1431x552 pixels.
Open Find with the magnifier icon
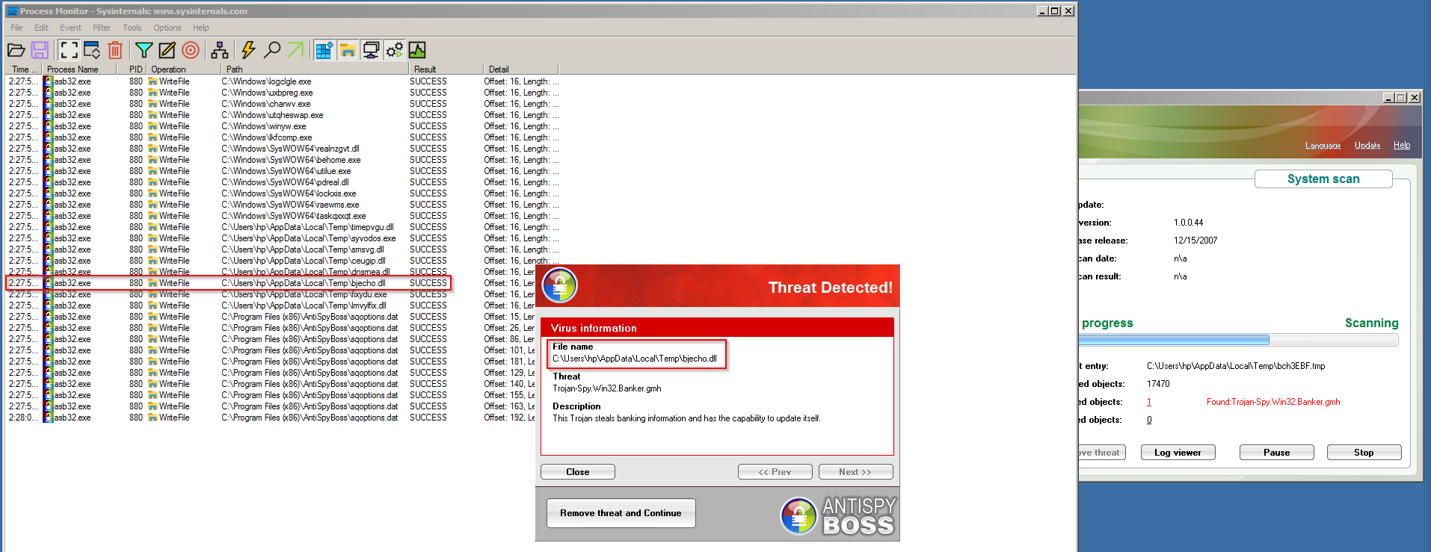(272, 50)
